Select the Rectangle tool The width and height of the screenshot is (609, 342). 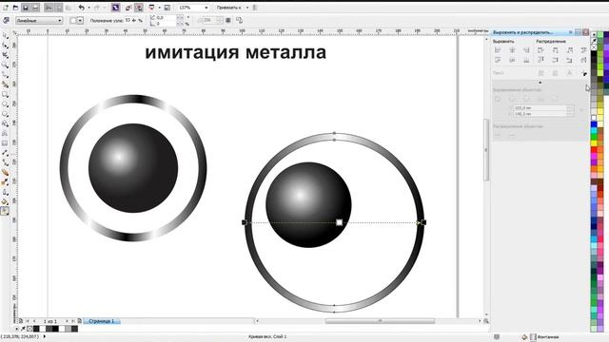(x=5, y=94)
